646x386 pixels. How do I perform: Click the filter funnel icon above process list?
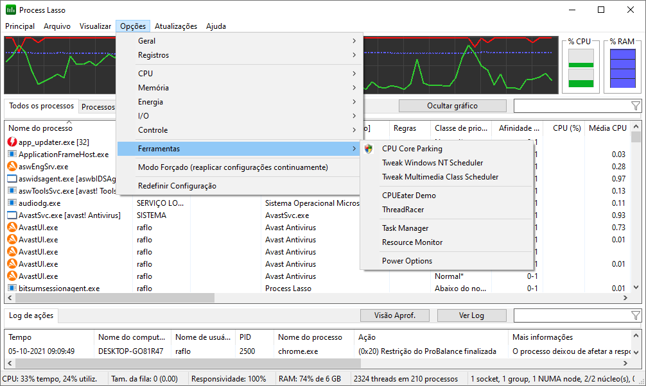tap(635, 106)
